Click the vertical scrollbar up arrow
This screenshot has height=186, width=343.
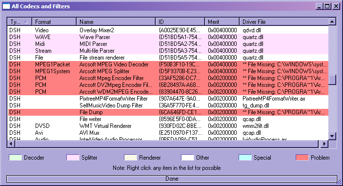(332, 21)
